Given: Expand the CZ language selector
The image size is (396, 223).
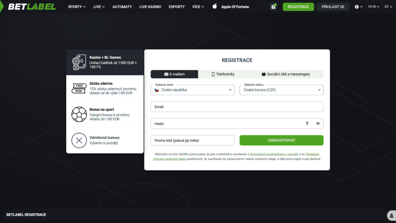Looking at the screenshot, I should click(388, 7).
